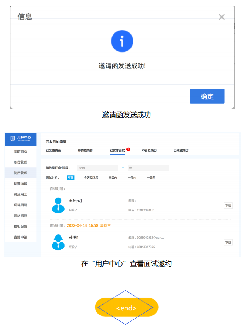This screenshot has height=334, width=246.
Task: Select 不限 interview time filter
Action: click(x=70, y=177)
